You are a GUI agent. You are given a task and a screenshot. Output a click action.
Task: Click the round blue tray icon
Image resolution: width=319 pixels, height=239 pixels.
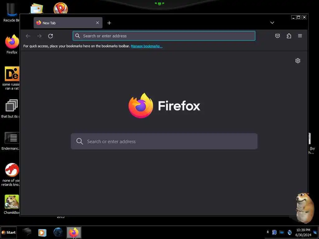(x=289, y=232)
